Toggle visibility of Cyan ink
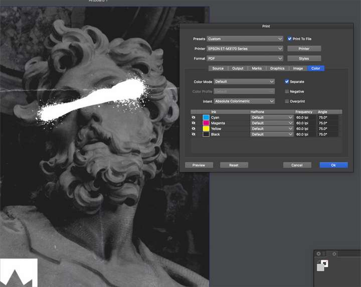Screen dimensions: 361x287 194,117
